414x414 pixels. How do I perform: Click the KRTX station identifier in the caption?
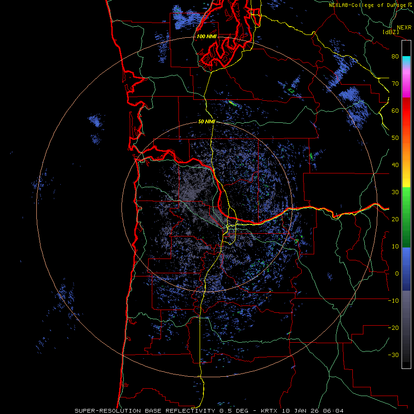click(270, 411)
